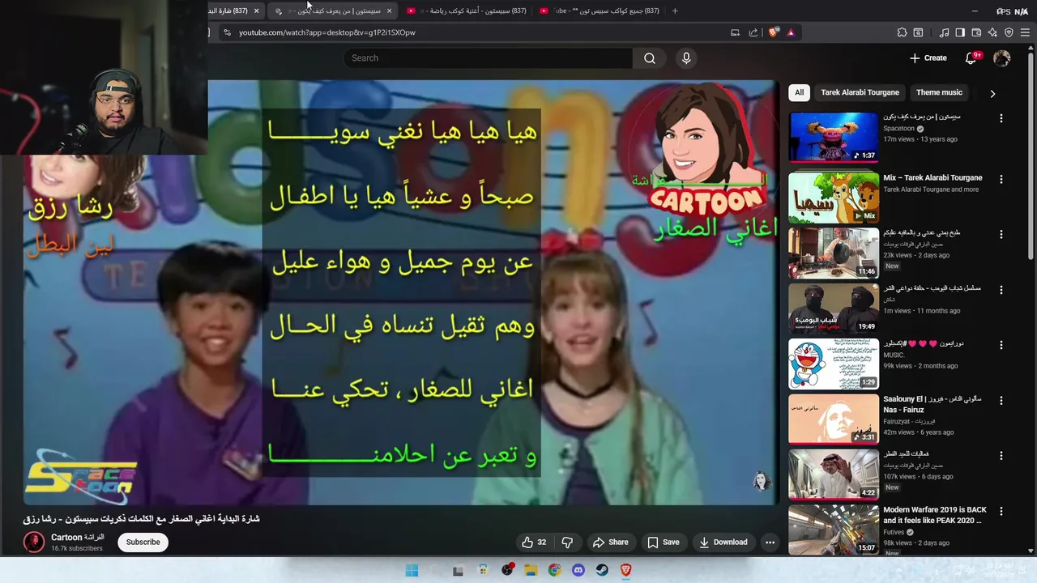Open Mix – Tarek Alarabi Tourgane title
Screen dimensions: 1037x583
tap(932, 178)
